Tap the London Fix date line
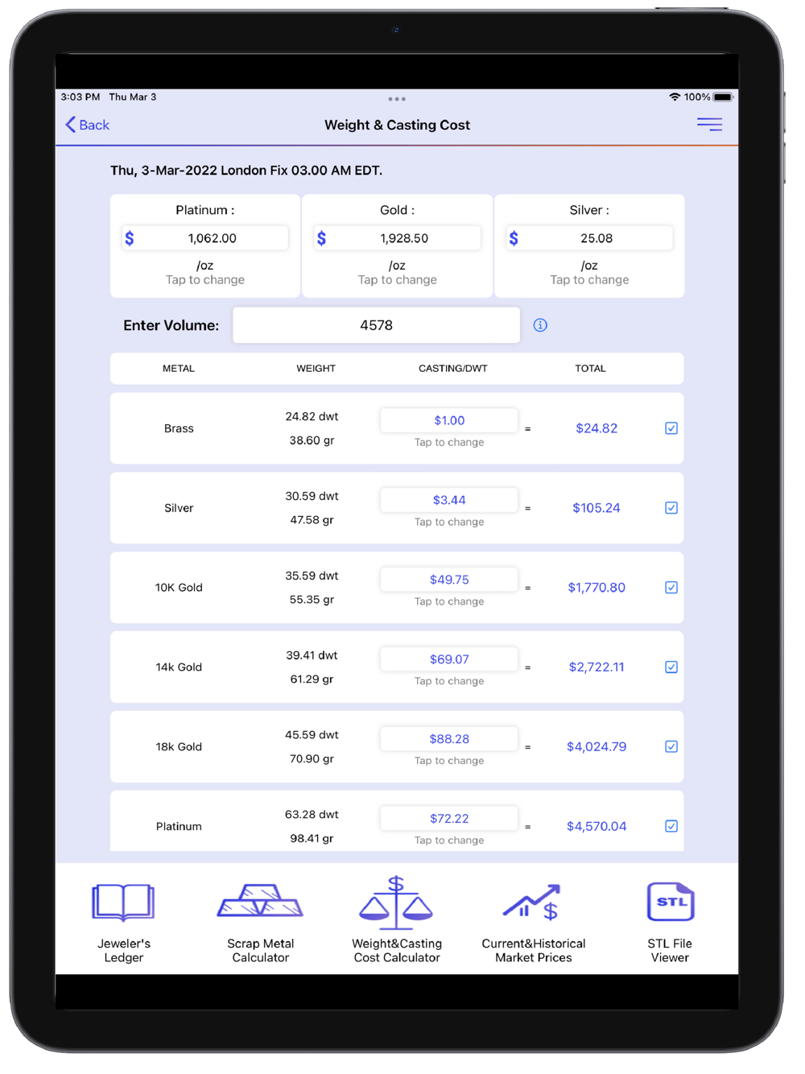Viewport: 805px width, 1074px height. 246,171
